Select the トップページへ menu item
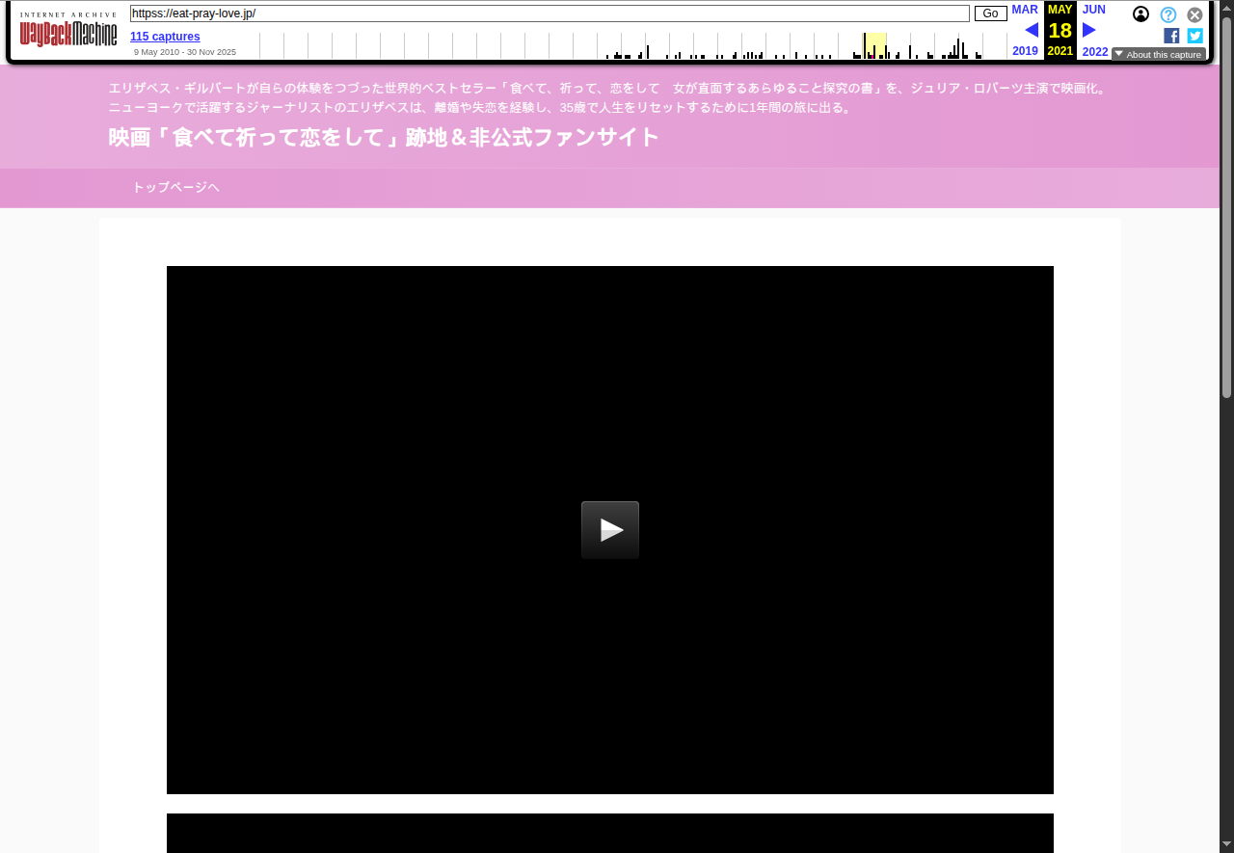This screenshot has height=853, width=1234. pos(175,187)
